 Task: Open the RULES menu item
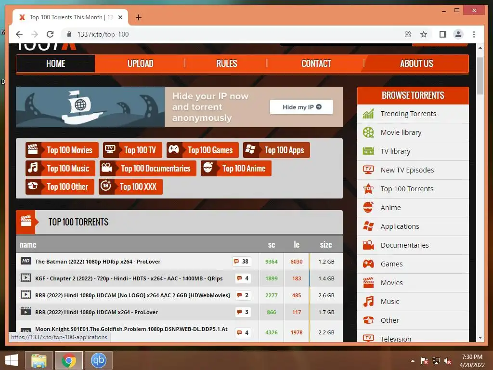pyautogui.click(x=226, y=64)
